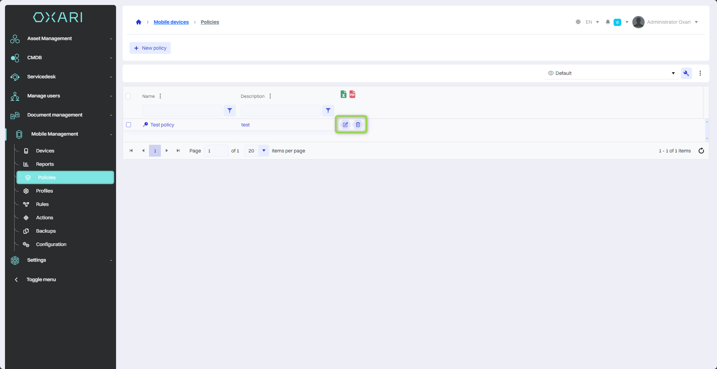Open the Test policy link
Screen dimensions: 717x369
(x=162, y=125)
